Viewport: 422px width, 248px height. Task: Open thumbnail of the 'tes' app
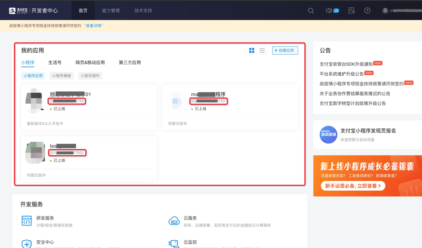click(35, 153)
